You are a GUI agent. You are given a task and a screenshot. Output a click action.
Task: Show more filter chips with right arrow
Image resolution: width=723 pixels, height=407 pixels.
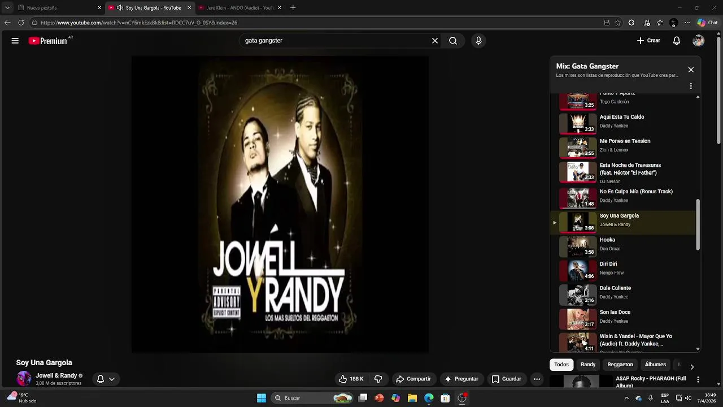(692, 367)
